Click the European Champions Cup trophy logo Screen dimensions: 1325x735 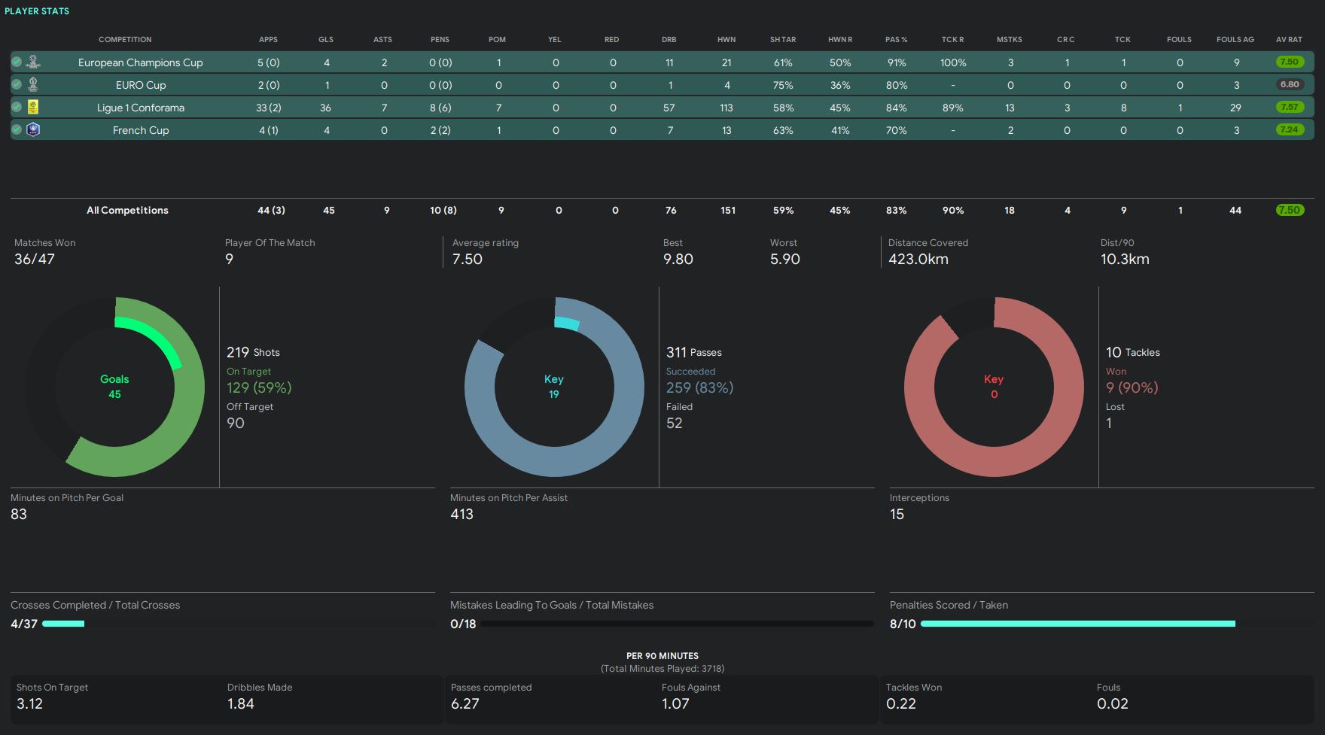tap(33, 62)
